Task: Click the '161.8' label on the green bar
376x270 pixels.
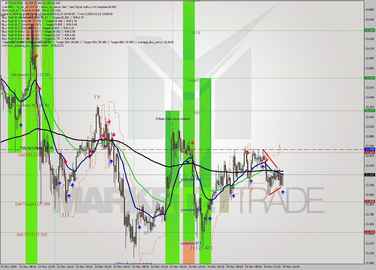Action: (x=196, y=33)
